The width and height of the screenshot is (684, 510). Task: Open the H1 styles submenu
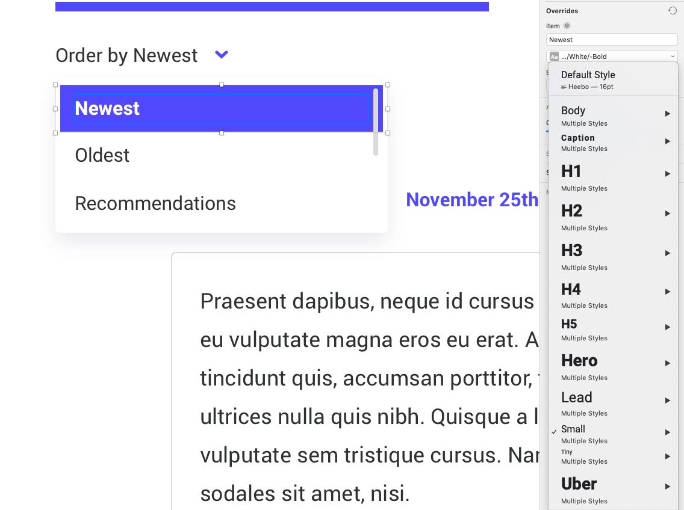(x=613, y=177)
